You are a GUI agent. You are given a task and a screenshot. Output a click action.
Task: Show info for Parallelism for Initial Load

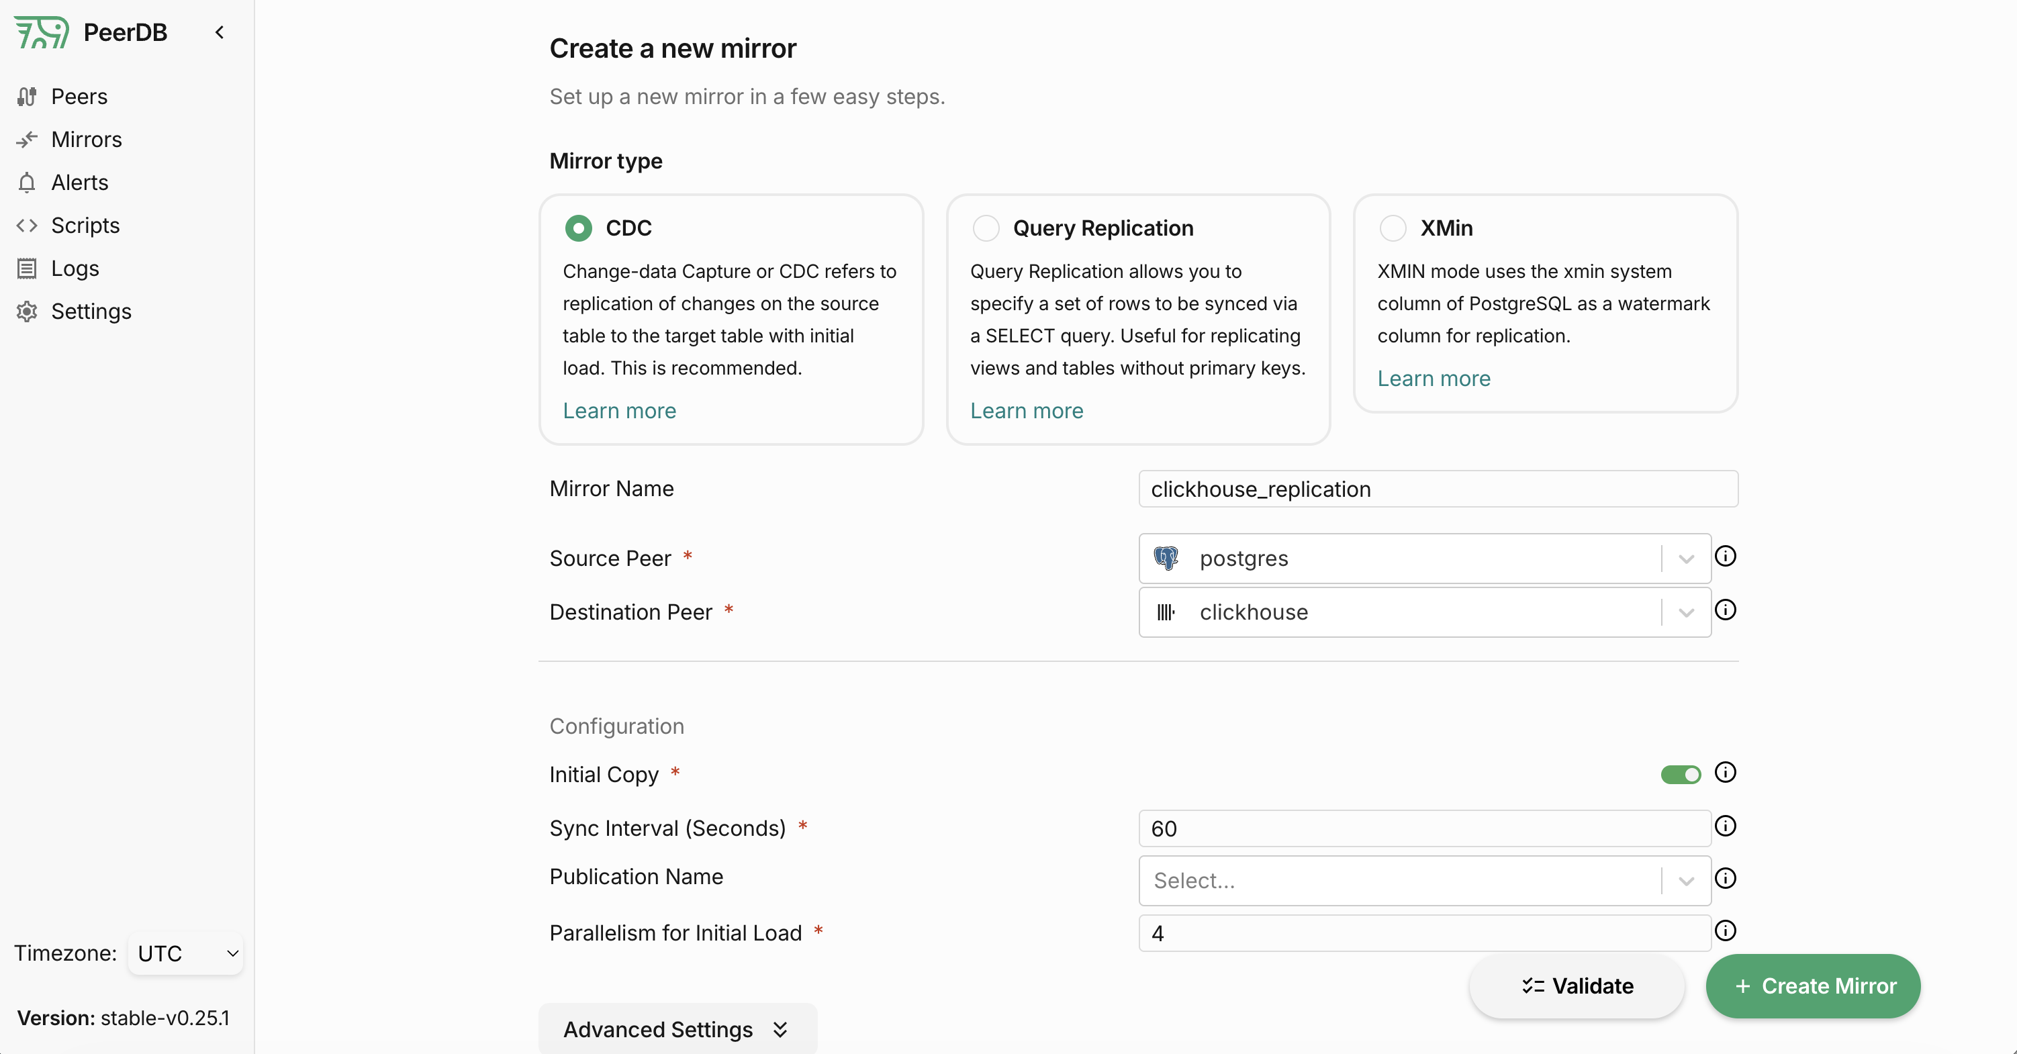click(1726, 930)
